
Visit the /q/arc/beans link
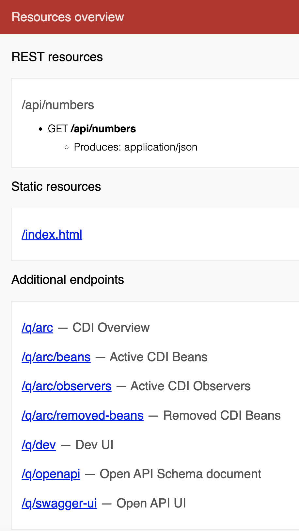pos(56,357)
